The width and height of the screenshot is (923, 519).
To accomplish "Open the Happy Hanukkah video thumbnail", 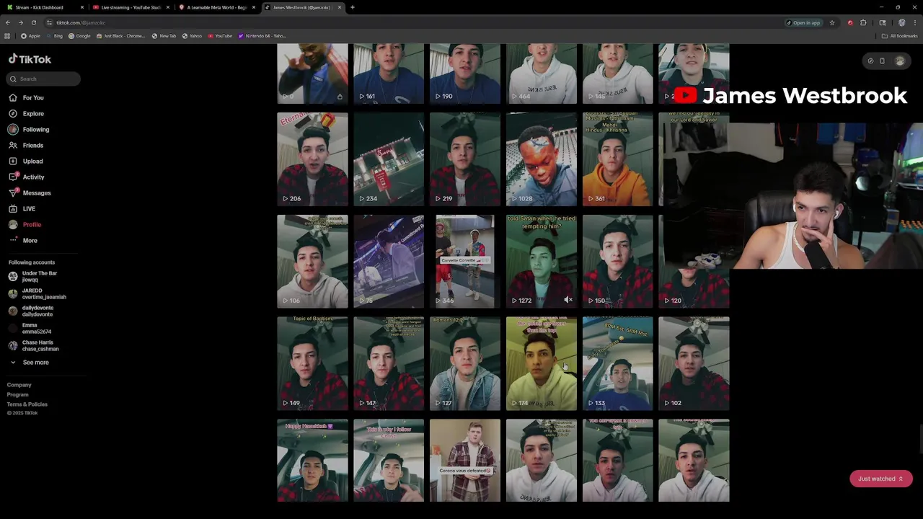I will pos(312,460).
